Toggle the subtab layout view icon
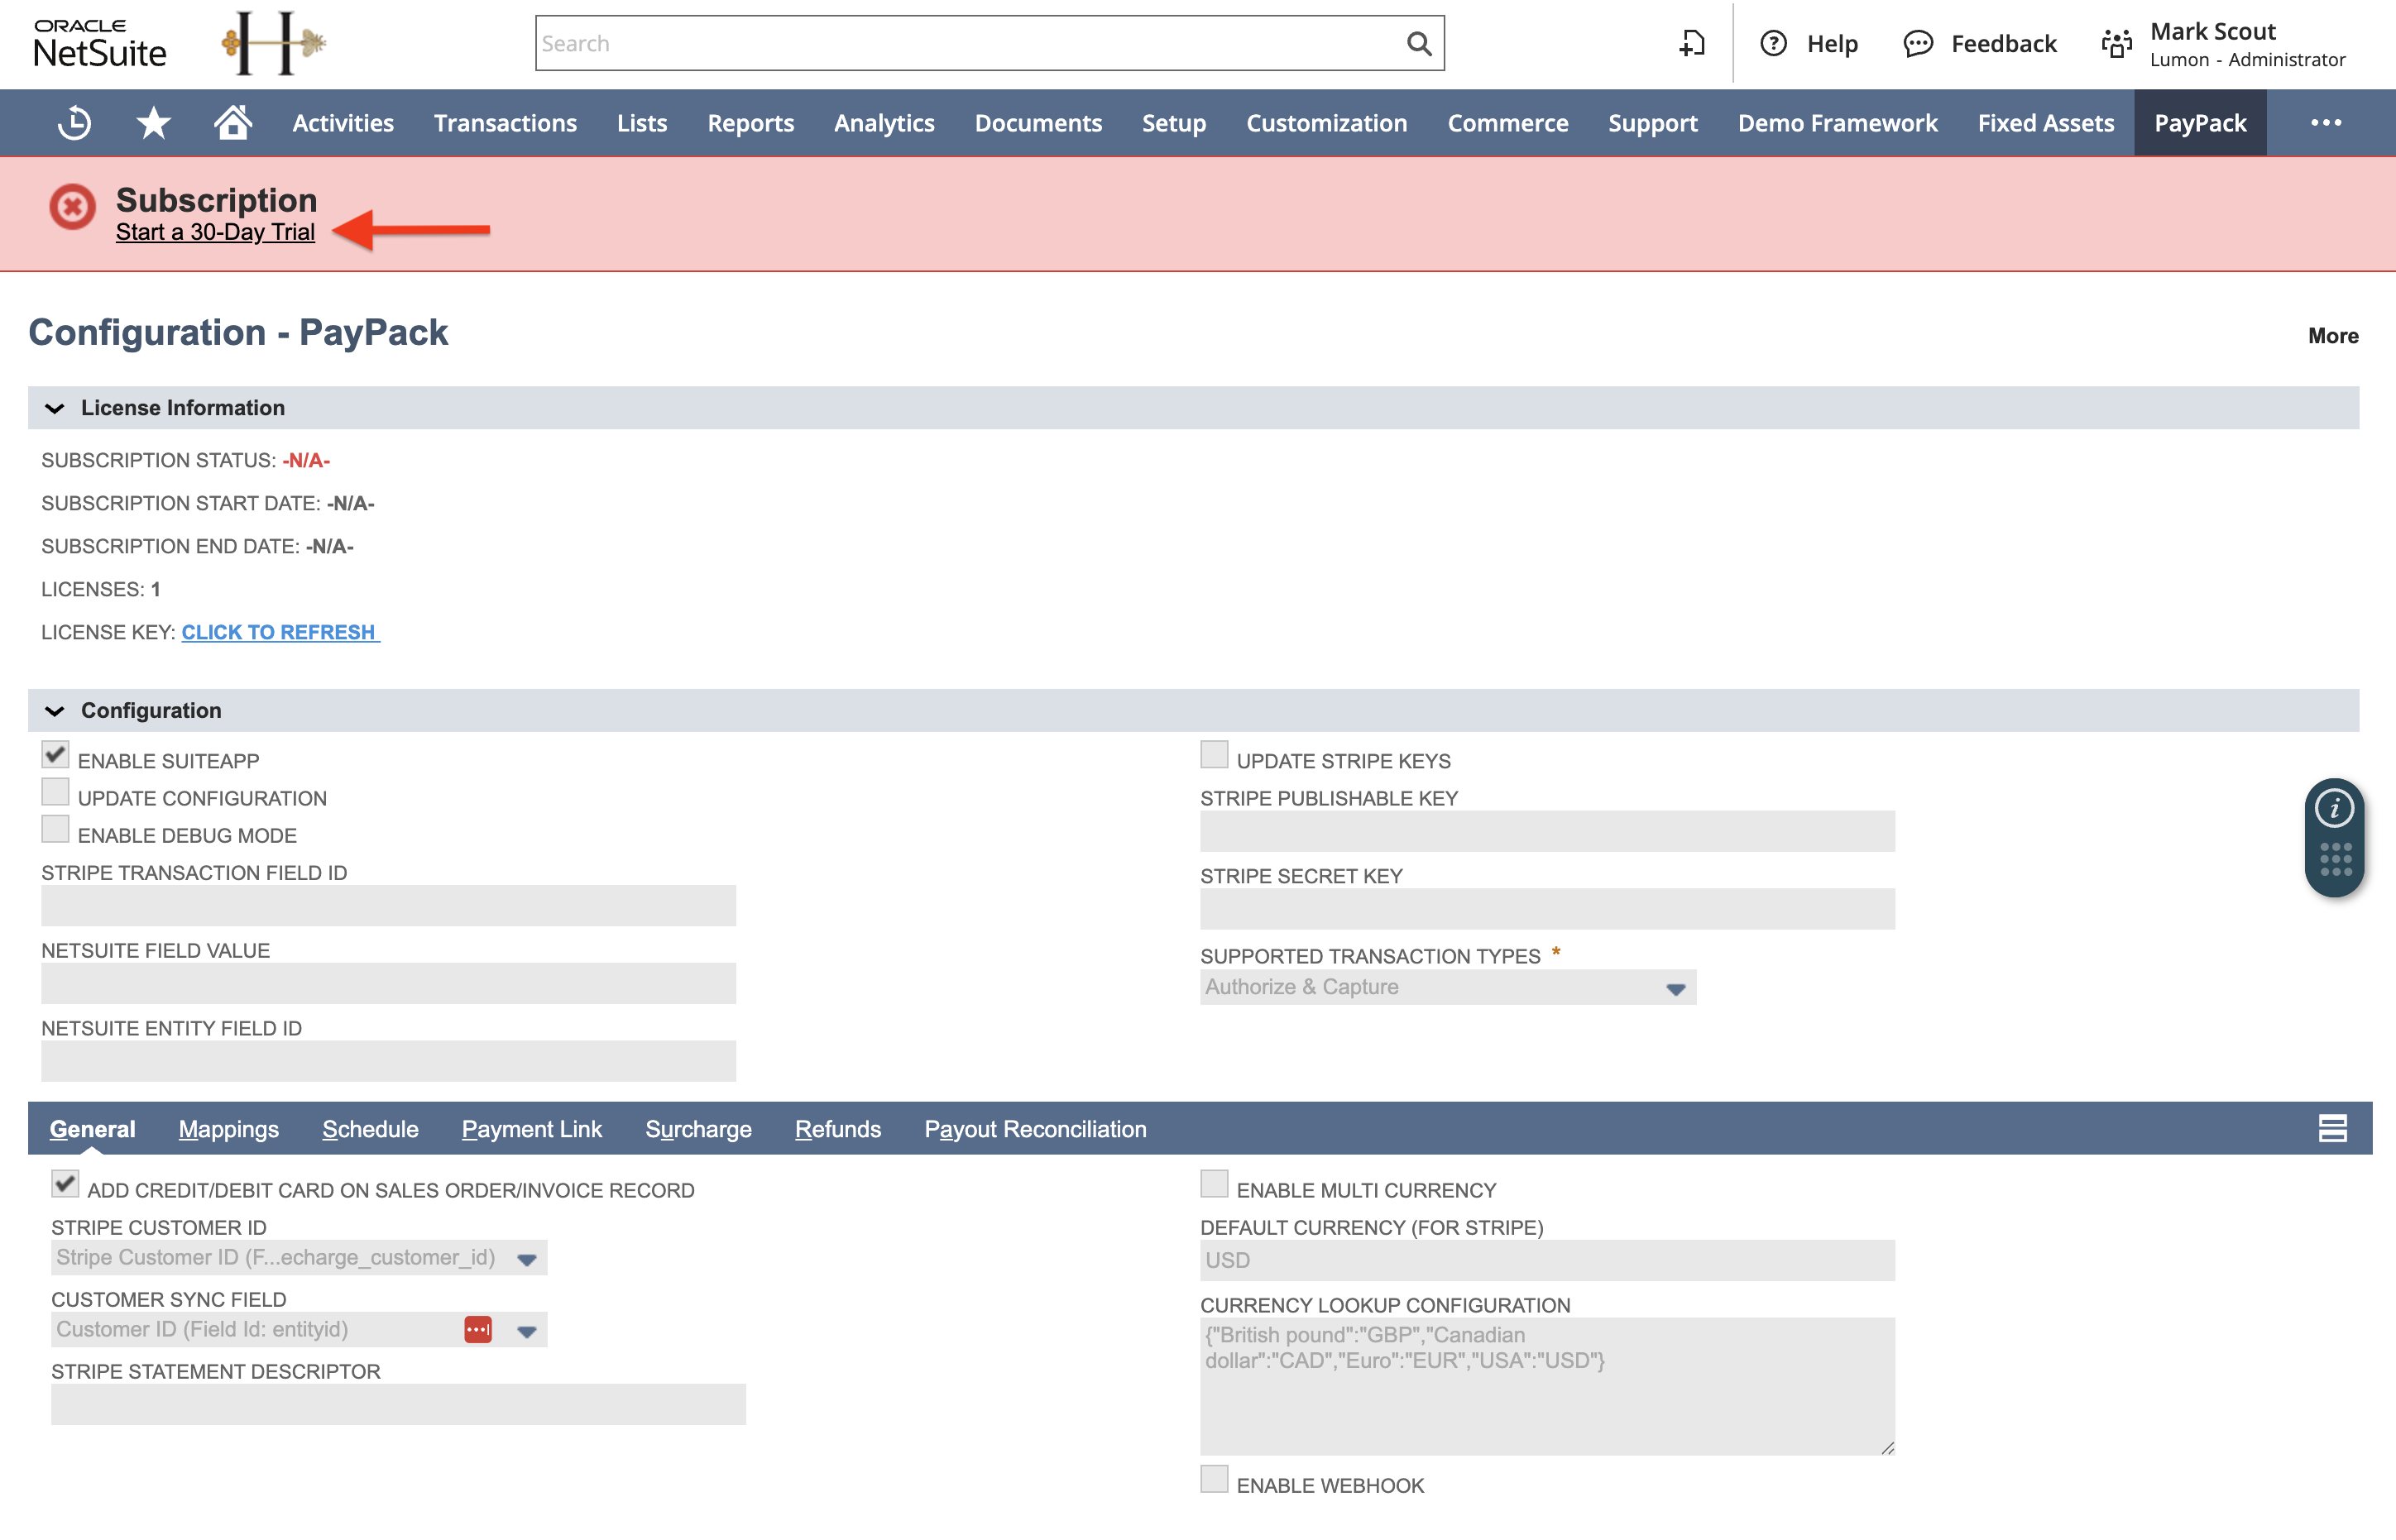 tap(2332, 1128)
